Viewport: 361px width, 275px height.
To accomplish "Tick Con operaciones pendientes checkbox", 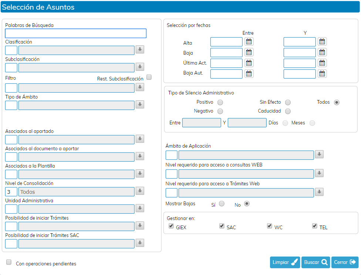I will click(9, 262).
